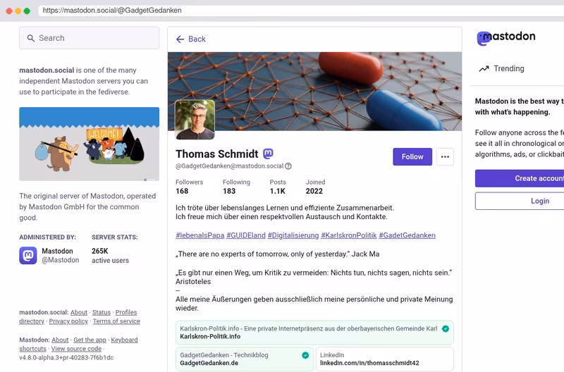Viewport: 564px width, 372px height.
Task: Open the Status link
Action: 102,312
